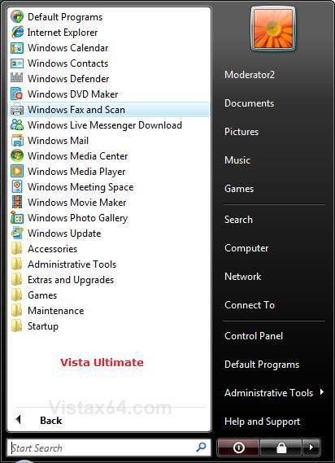Viewport: 335px width, 463px height.
Task: Open Administrative Tools submenu arrow in right pane
Action: click(x=322, y=392)
